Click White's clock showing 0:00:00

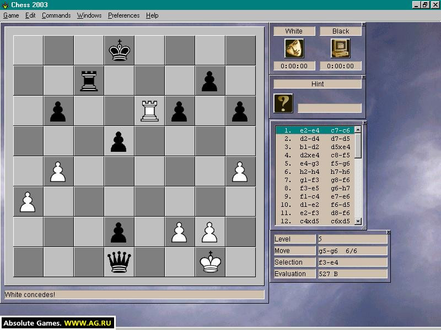(x=294, y=66)
